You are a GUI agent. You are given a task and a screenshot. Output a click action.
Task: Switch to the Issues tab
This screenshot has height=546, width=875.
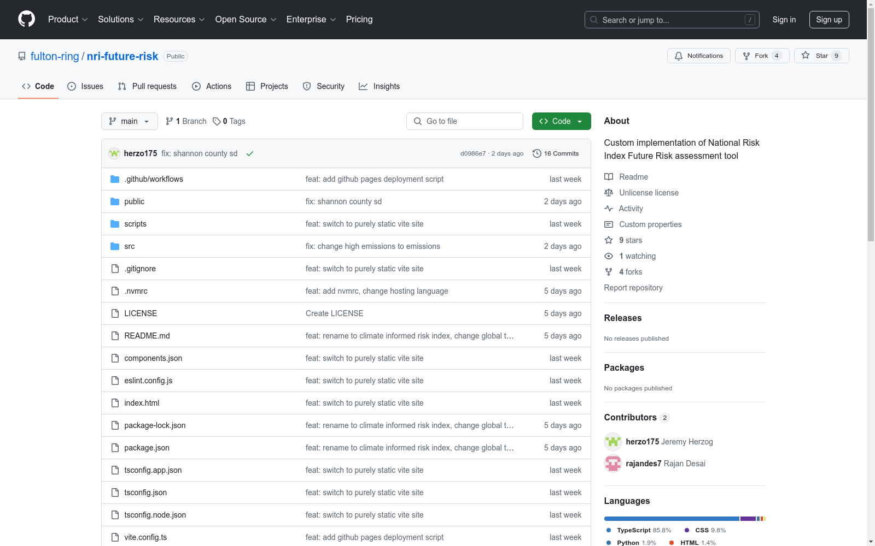click(85, 86)
